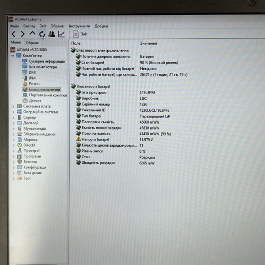Collapse the Комп'ютер tree node
265x265 pixels.
tap(13, 56)
